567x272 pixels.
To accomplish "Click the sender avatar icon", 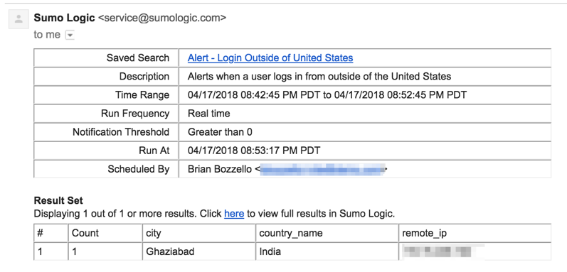I will tap(18, 20).
